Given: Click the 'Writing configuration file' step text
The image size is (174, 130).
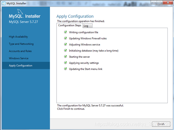Looking at the screenshot, I should point(84,32).
